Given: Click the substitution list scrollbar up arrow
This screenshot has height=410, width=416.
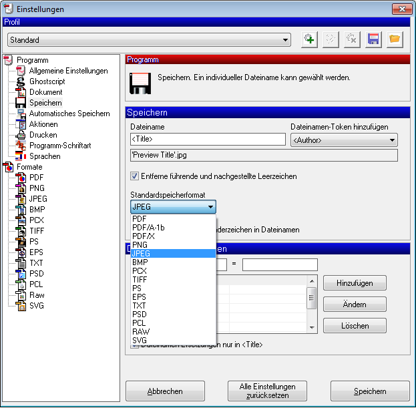Looking at the screenshot, I should click(x=312, y=281).
